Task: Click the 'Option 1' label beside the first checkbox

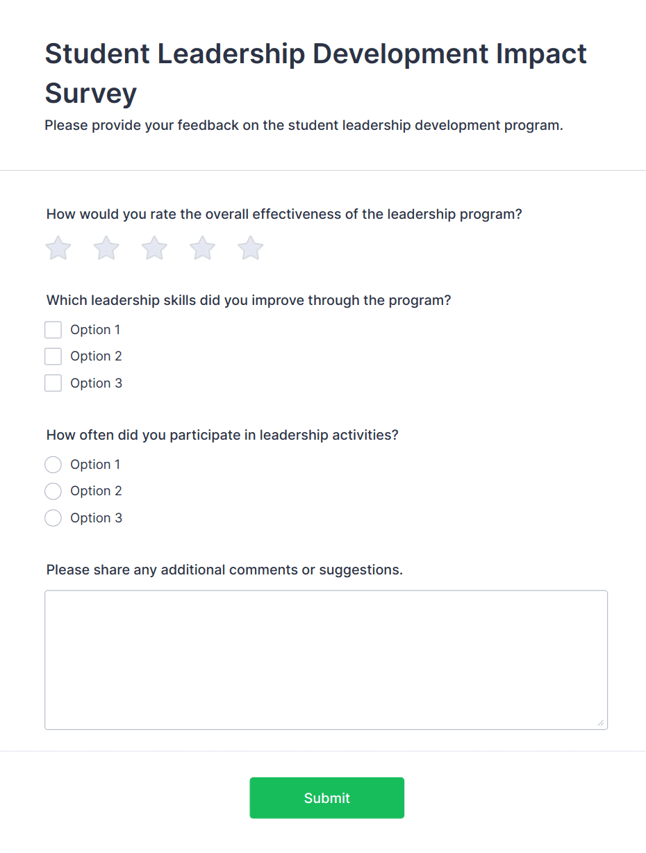Action: (x=95, y=329)
